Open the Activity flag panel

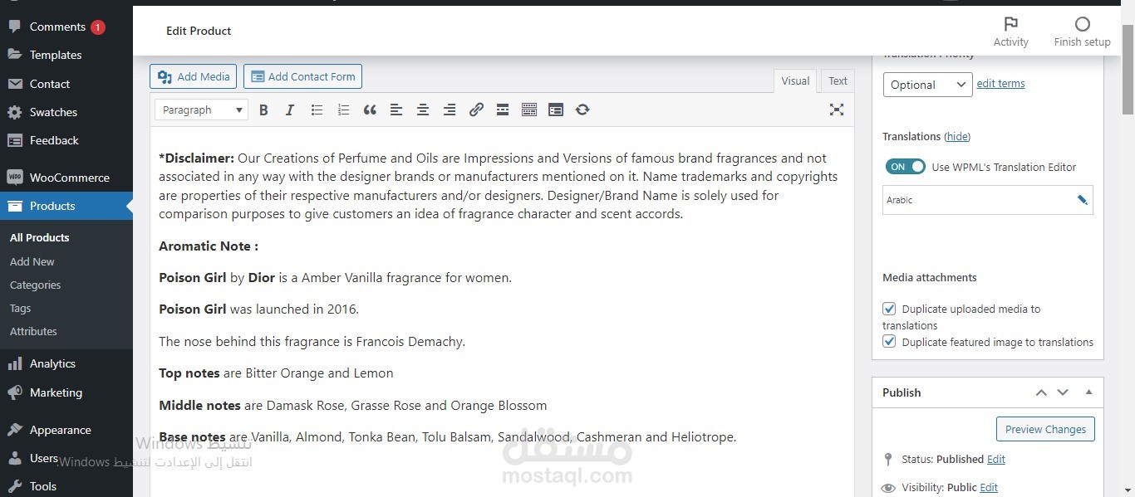point(1010,32)
